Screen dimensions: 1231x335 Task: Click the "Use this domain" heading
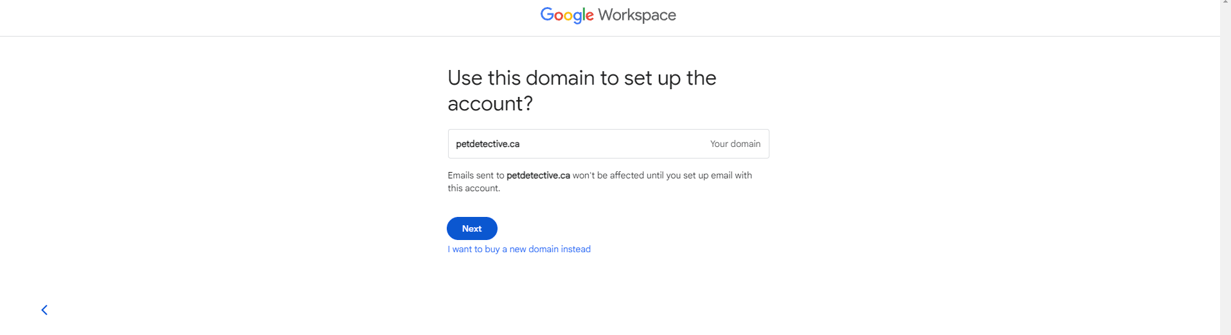[521, 78]
